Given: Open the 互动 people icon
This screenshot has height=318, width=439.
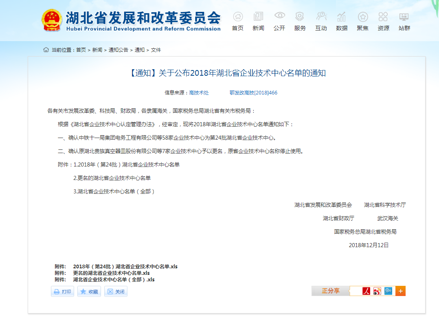Looking at the screenshot, I should (x=321, y=17).
